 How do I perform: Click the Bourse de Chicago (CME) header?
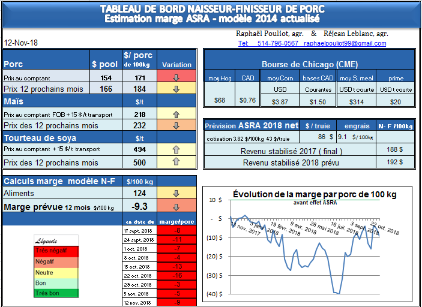[x=309, y=64]
